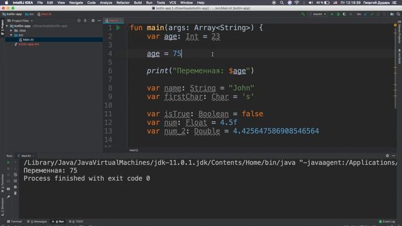Hide the Run panel with minus icon
Viewport: 402px width, 226px height.
coord(394,156)
